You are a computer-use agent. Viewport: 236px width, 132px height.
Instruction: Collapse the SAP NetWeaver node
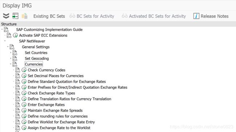tap(5, 41)
